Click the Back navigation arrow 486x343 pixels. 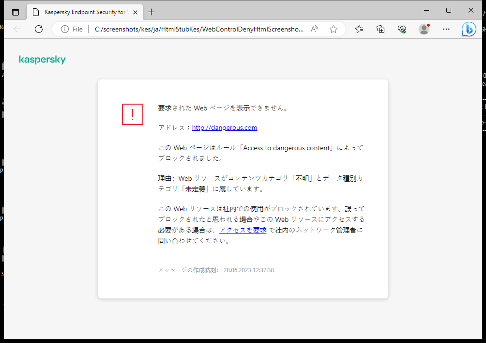(x=17, y=29)
